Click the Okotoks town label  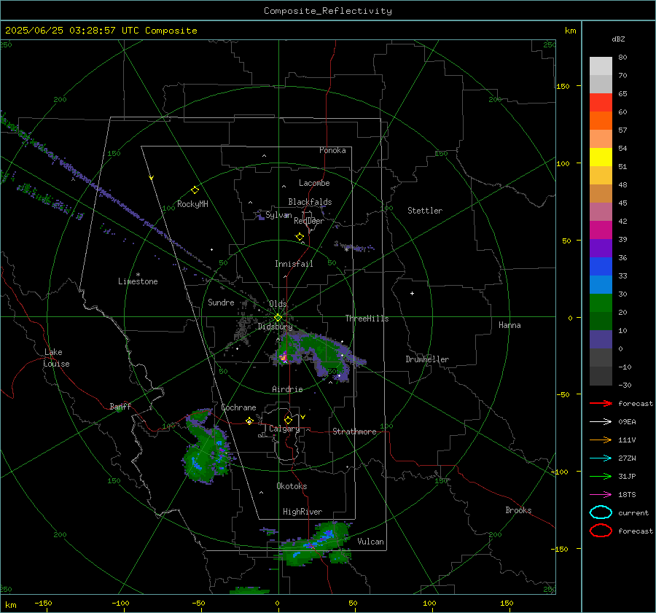point(292,486)
